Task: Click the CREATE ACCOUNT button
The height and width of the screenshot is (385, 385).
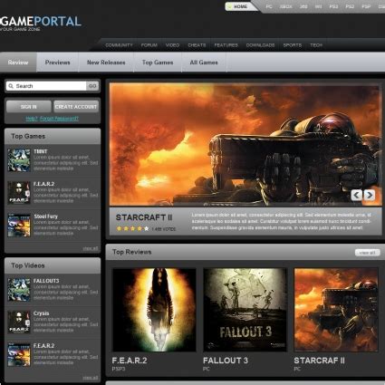Action: pyautogui.click(x=76, y=107)
